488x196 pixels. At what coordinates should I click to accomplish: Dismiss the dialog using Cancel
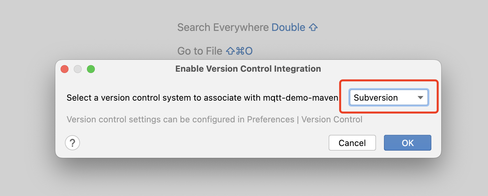[352, 143]
